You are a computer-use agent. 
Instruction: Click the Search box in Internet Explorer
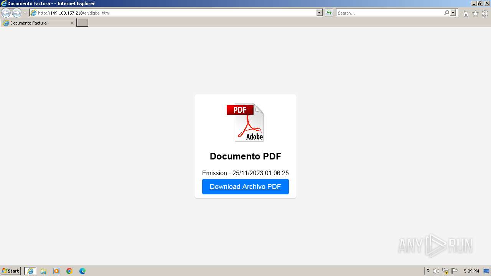(x=390, y=13)
